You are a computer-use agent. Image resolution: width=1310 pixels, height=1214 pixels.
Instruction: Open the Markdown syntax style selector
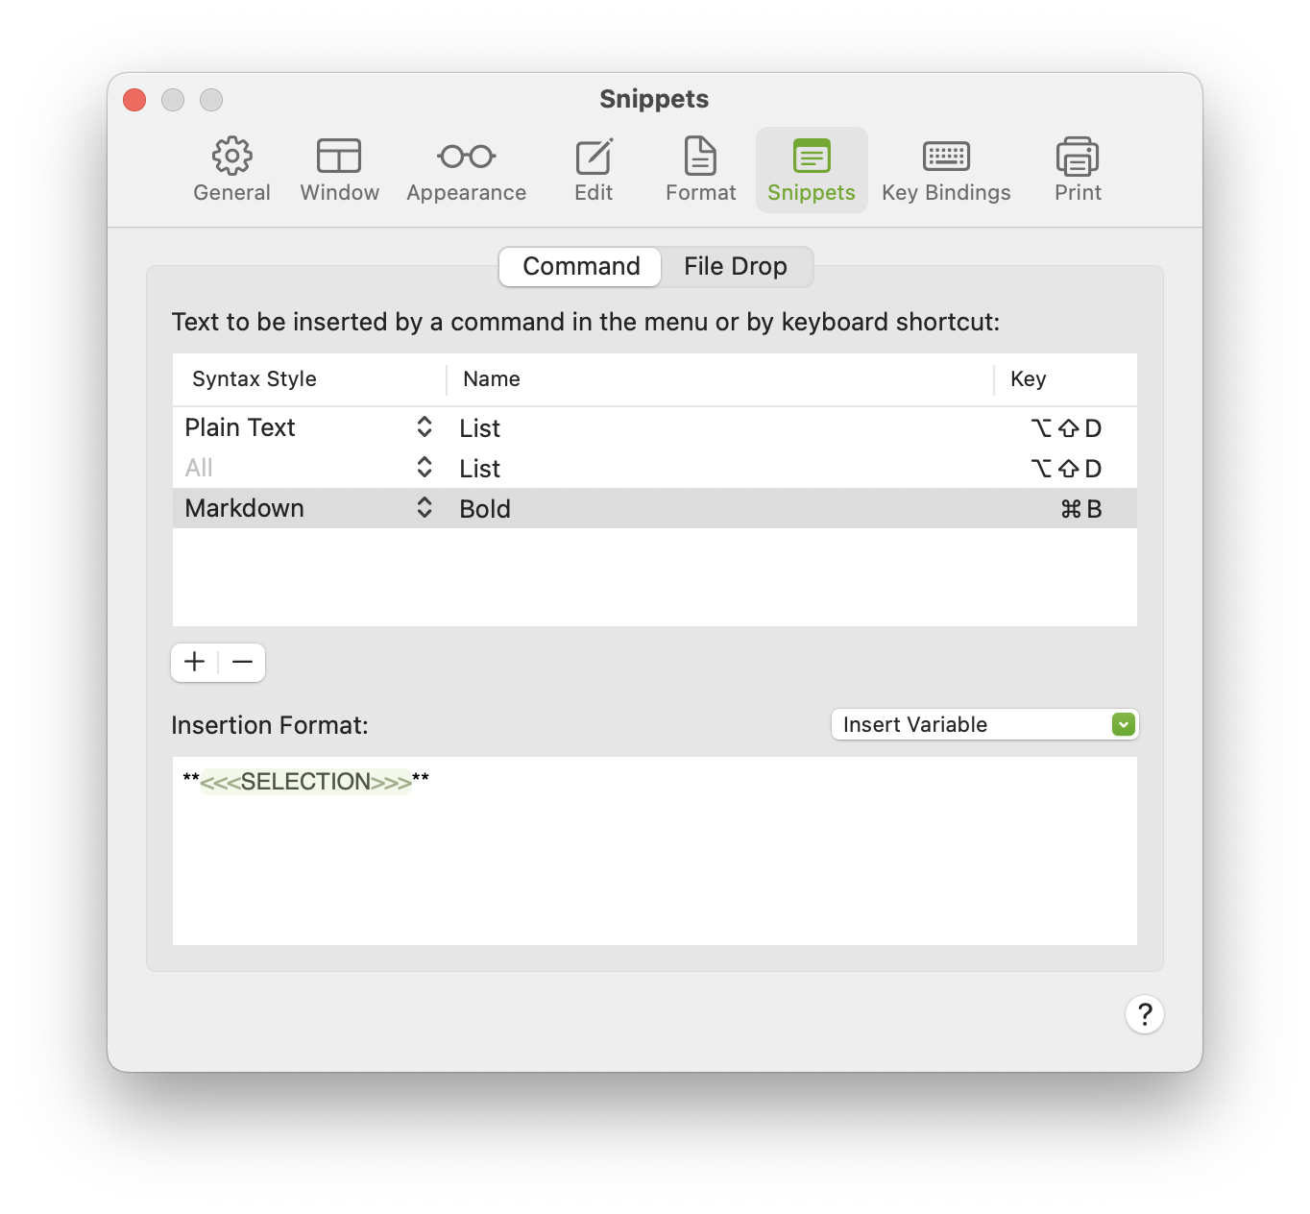tap(424, 507)
